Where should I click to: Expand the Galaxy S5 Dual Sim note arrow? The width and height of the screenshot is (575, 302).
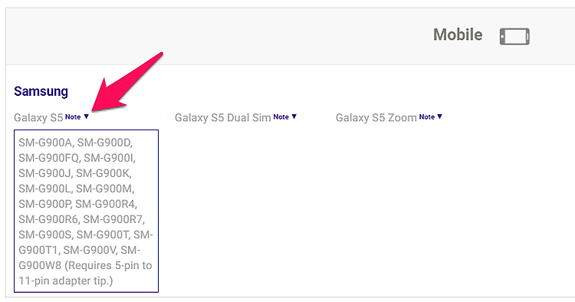point(294,117)
